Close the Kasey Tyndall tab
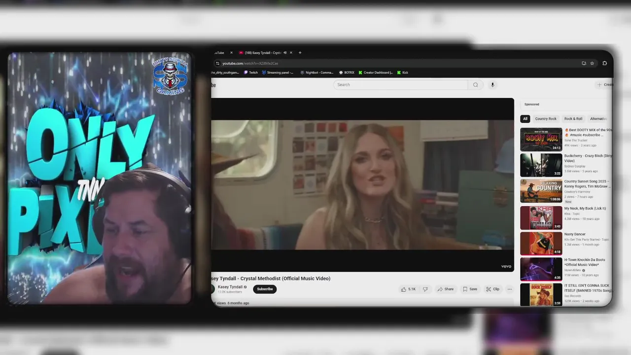Viewport: 631px width, 355px height. tap(291, 53)
